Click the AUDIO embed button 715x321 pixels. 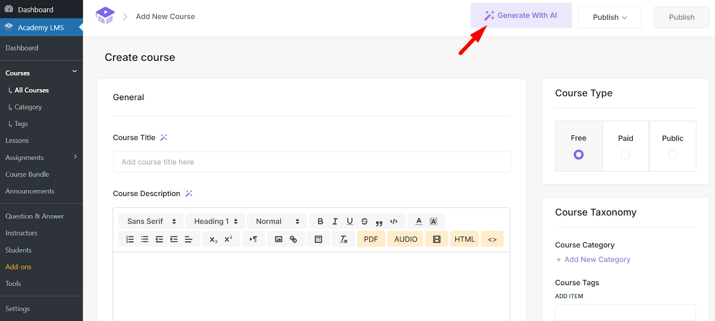pos(406,239)
